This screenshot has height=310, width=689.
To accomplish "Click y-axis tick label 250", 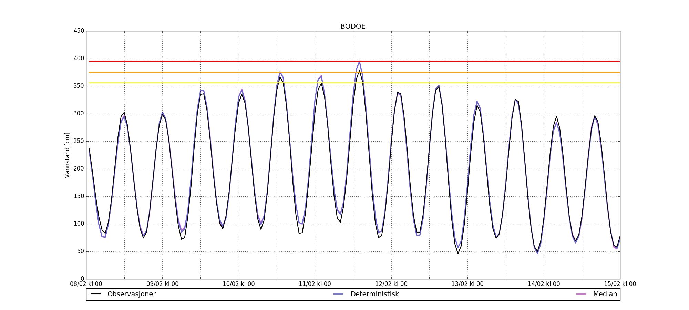I will coord(79,141).
